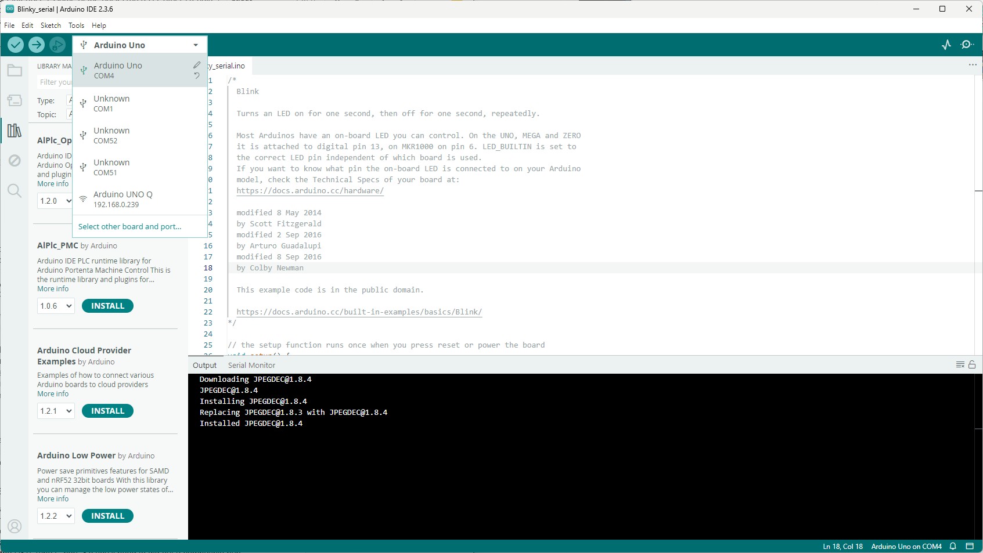Screen dimensions: 983x553
Task: Open the Serial Plotter icon
Action: pyautogui.click(x=946, y=44)
